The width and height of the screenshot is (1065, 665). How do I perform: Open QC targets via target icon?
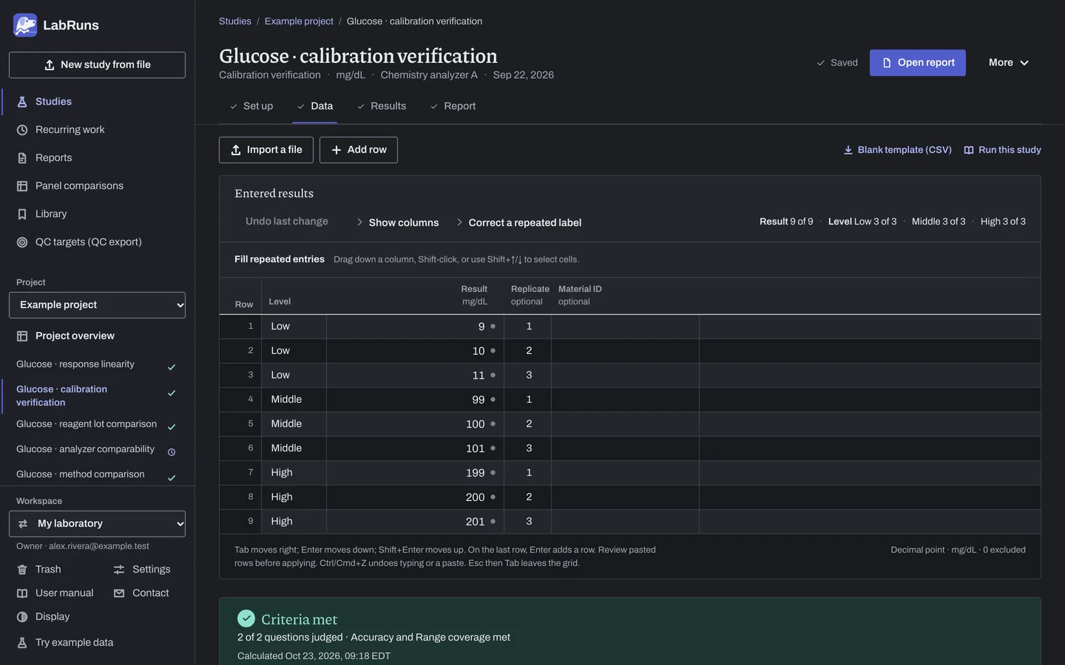[22, 242]
